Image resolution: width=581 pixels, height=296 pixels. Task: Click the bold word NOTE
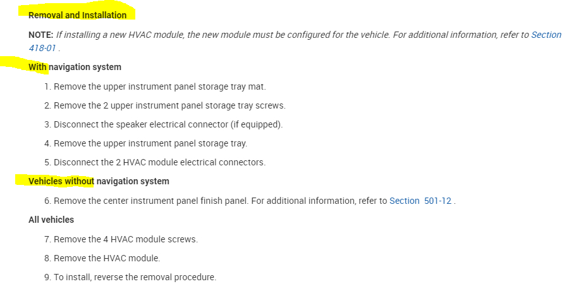[41, 35]
